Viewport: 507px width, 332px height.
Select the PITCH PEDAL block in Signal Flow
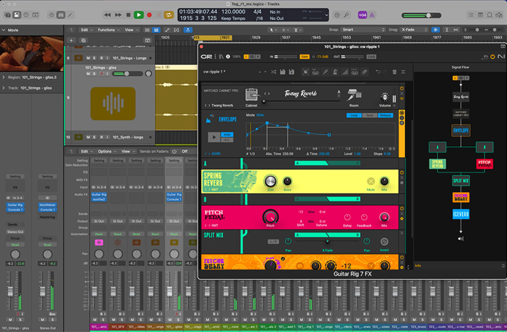click(485, 164)
